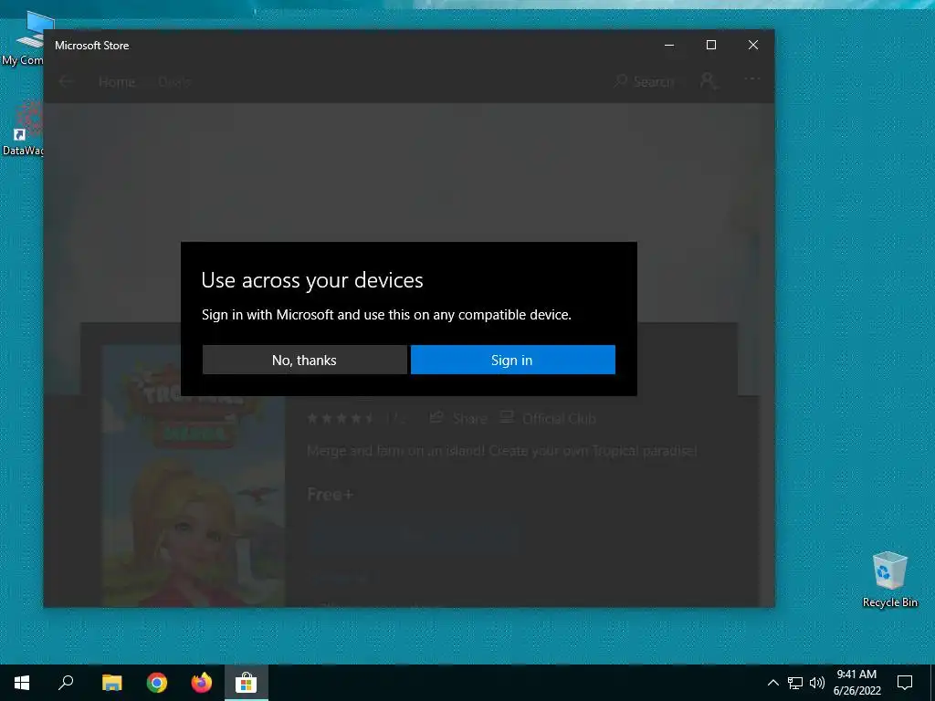Go back using Microsoft Store back arrow
The width and height of the screenshot is (935, 701).
(x=66, y=81)
